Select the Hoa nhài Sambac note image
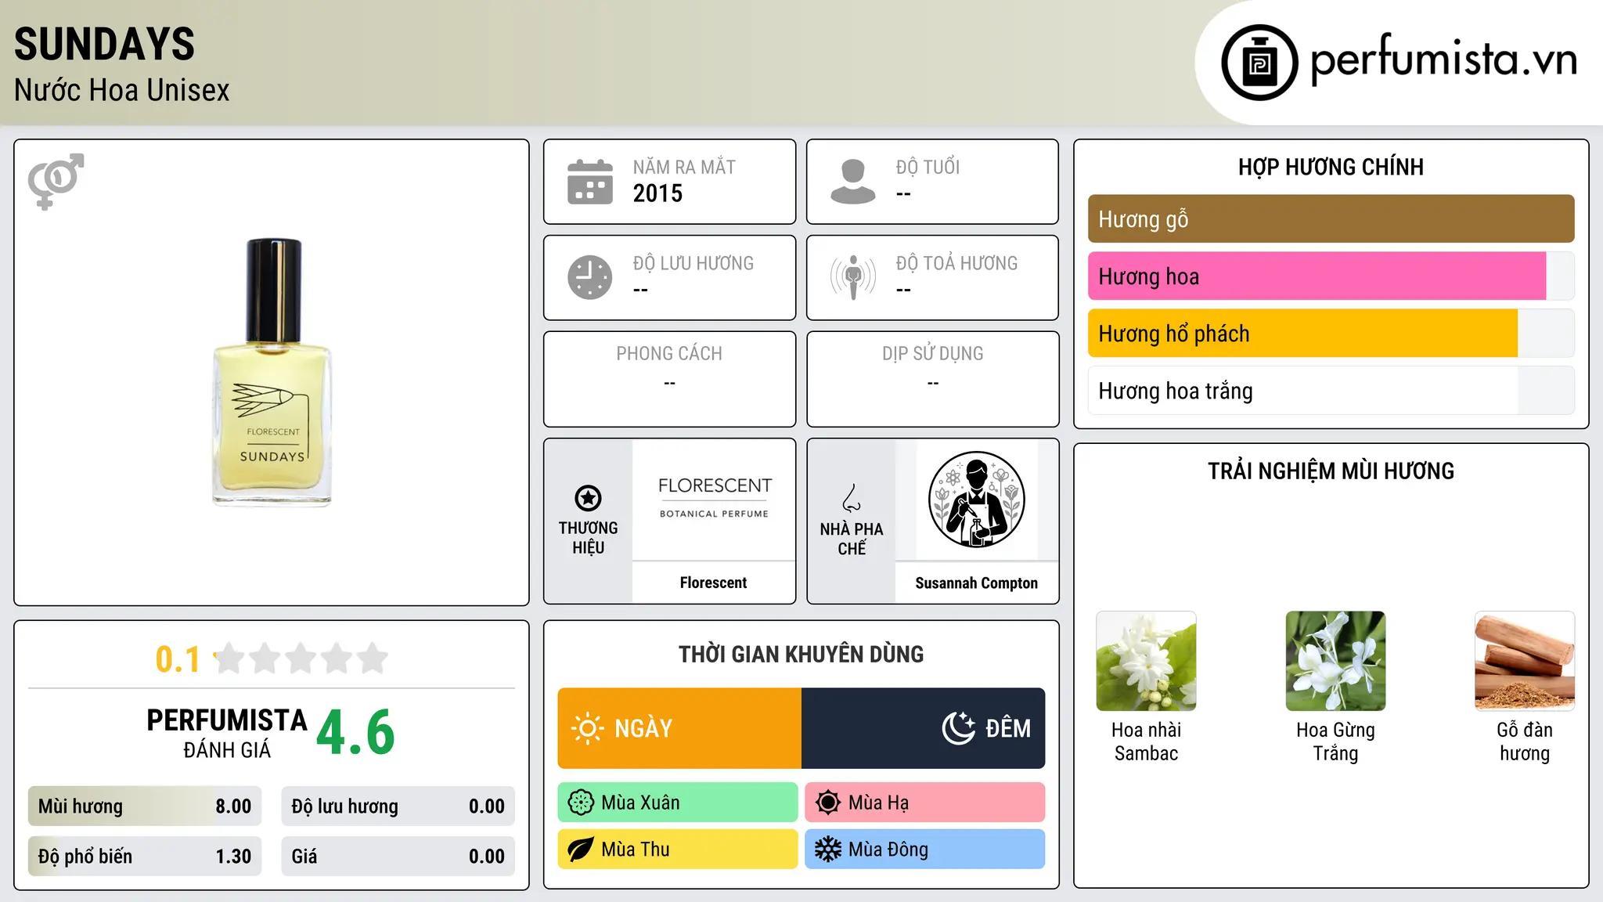 (1146, 661)
